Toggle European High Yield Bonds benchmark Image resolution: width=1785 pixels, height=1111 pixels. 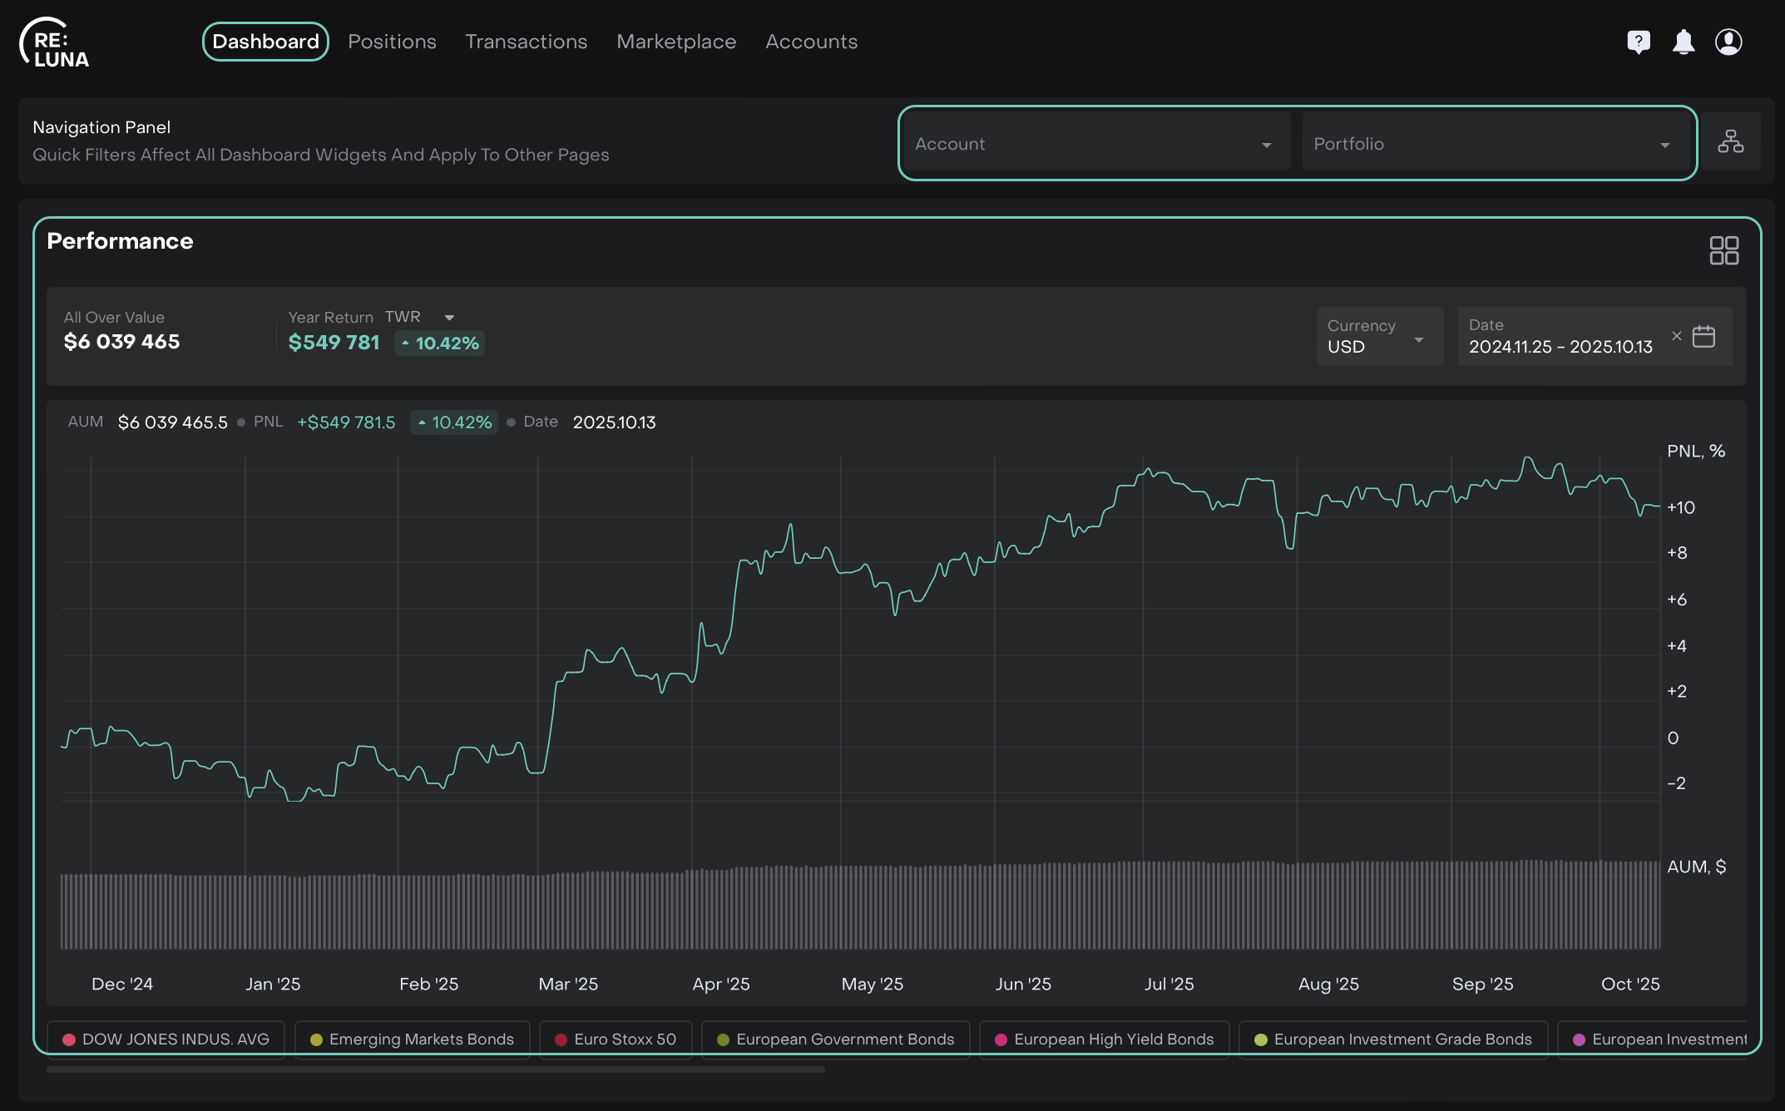(1104, 1039)
